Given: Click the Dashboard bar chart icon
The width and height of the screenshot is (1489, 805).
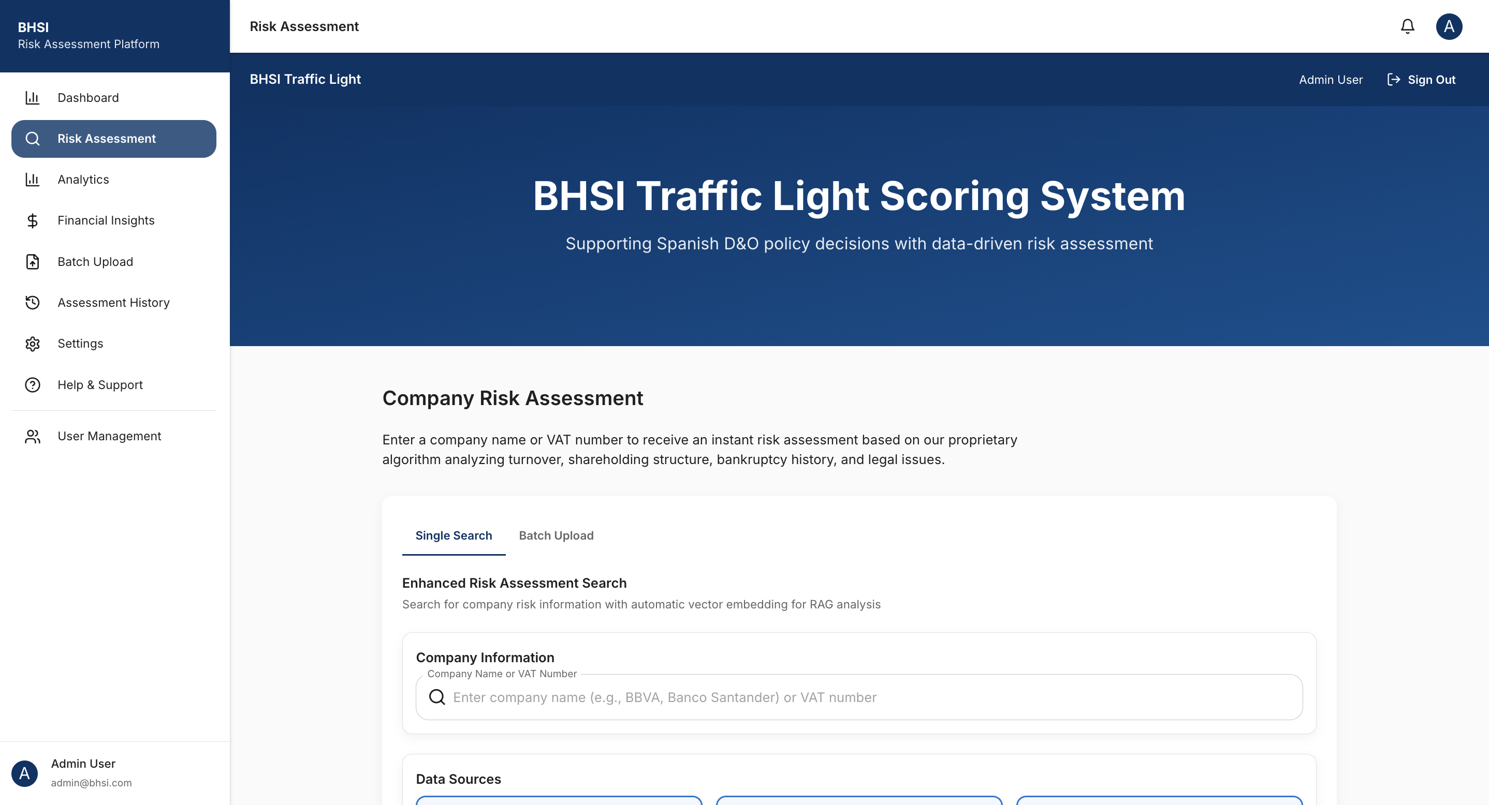Looking at the screenshot, I should point(33,98).
